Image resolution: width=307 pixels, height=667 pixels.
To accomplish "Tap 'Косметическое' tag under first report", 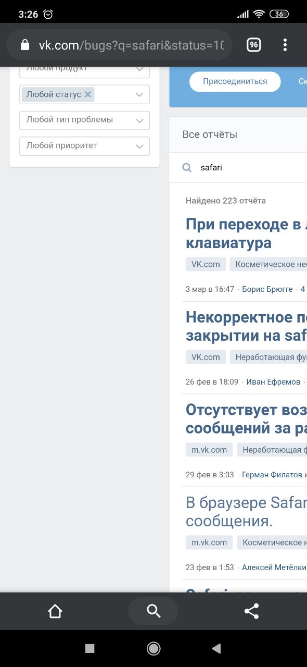I will tap(268, 264).
